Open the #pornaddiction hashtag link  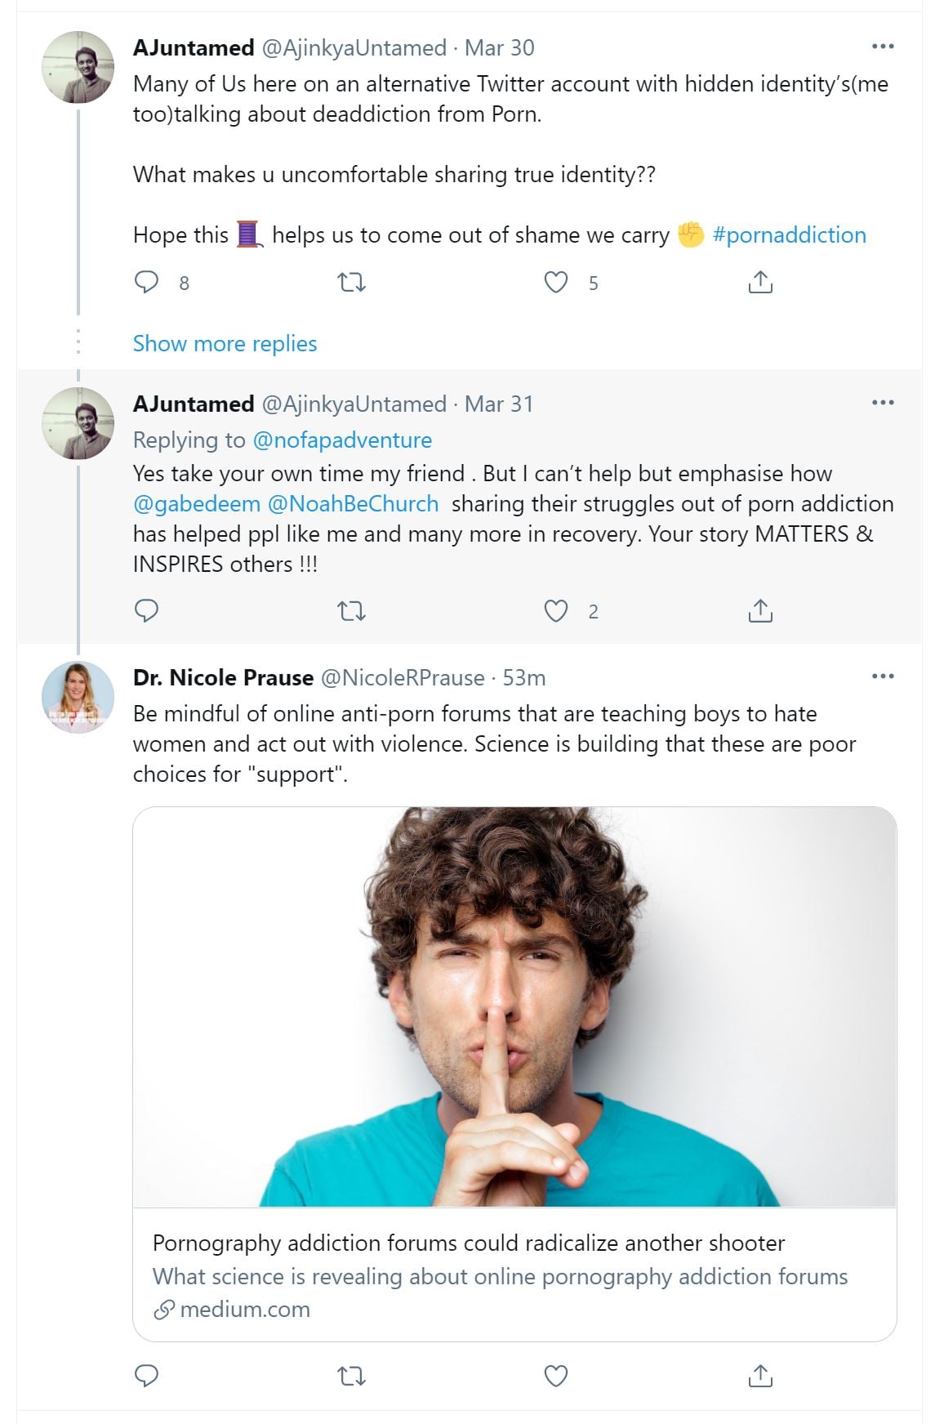pyautogui.click(x=789, y=235)
